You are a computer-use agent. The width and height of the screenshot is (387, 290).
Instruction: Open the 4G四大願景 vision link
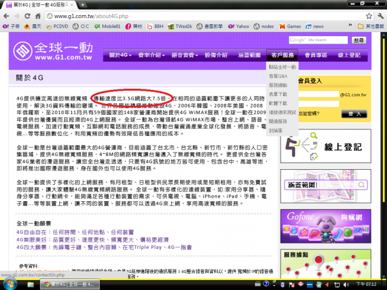click(104, 247)
